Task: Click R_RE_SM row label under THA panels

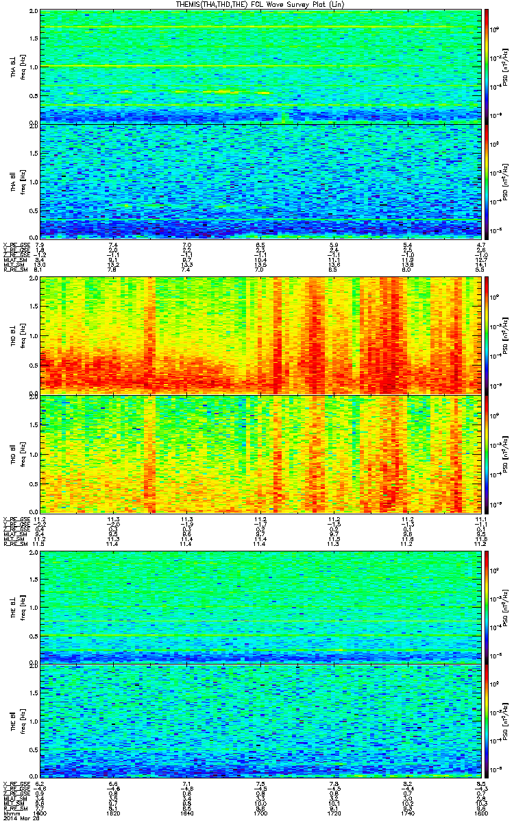Action: [15, 270]
